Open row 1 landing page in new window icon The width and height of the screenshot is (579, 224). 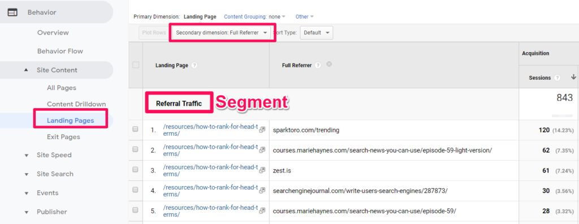pyautogui.click(x=262, y=130)
